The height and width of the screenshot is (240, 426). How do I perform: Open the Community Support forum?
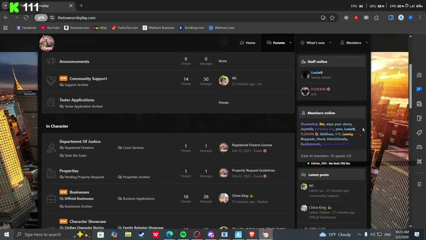pyautogui.click(x=88, y=79)
